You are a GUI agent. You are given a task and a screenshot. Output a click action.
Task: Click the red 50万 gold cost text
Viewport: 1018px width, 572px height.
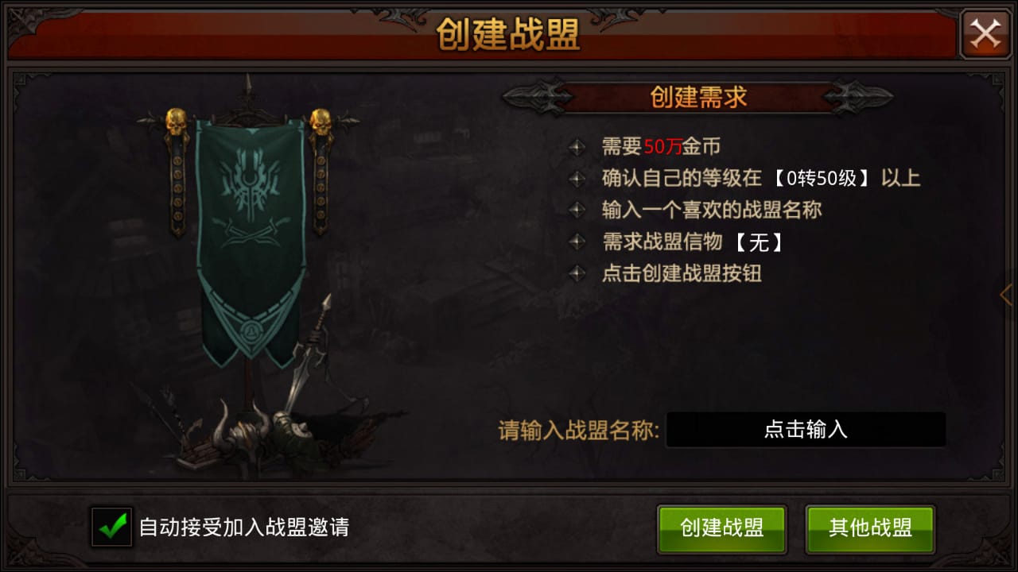point(663,147)
